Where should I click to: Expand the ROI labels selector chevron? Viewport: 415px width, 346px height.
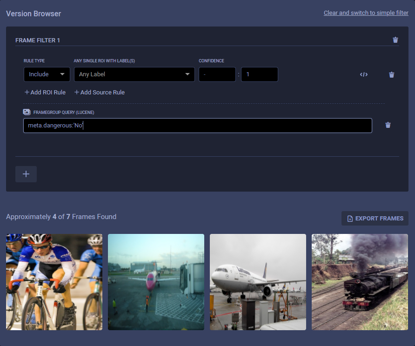[187, 74]
